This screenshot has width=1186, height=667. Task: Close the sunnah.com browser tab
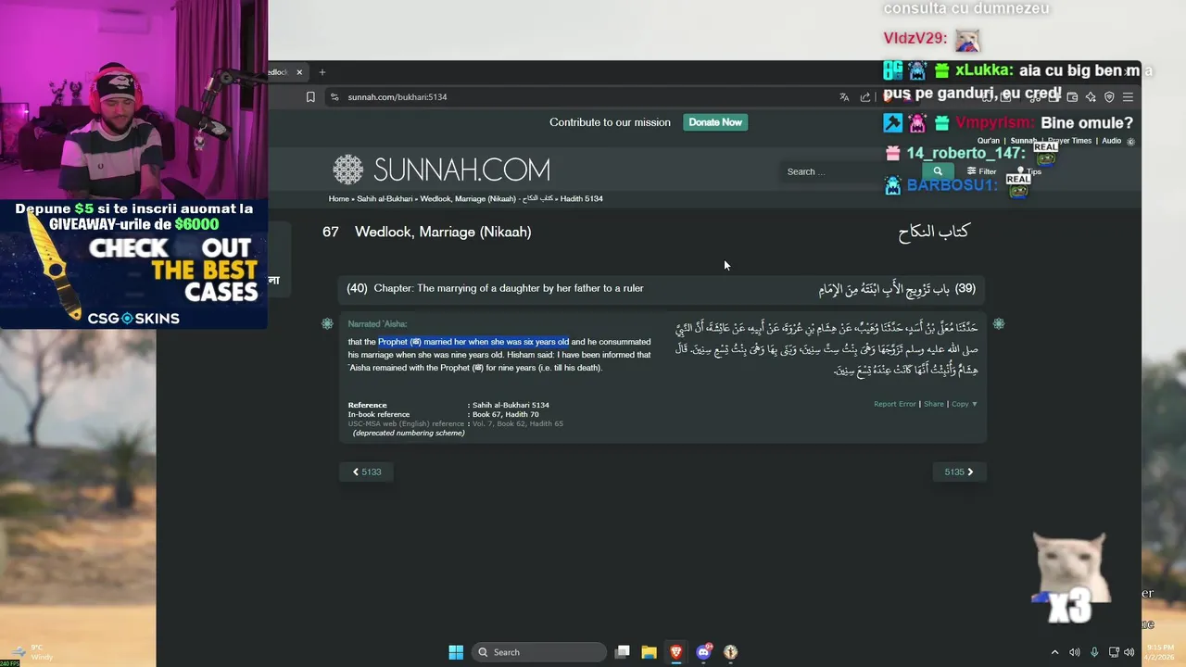pyautogui.click(x=299, y=72)
